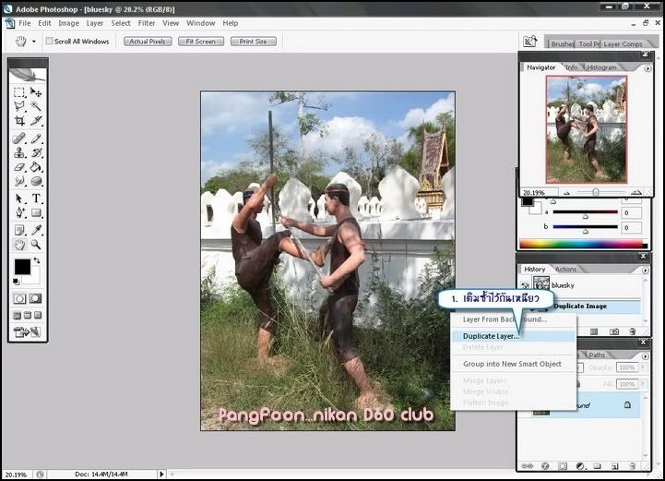The height and width of the screenshot is (481, 665).
Task: Select the Brush tool in toolbox
Action: (36, 138)
